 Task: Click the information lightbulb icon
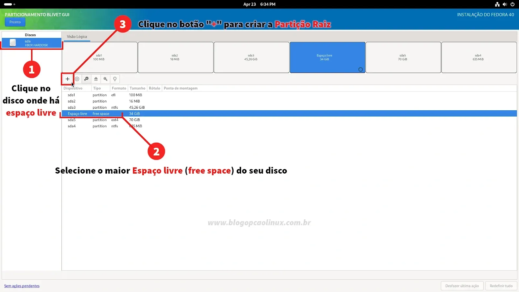point(115,79)
